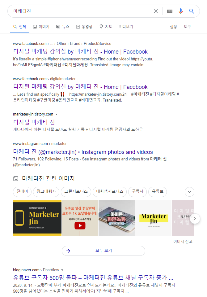Select the 진에어 filter chip
This screenshot has height=297, width=207.
pyautogui.click(x=22, y=191)
